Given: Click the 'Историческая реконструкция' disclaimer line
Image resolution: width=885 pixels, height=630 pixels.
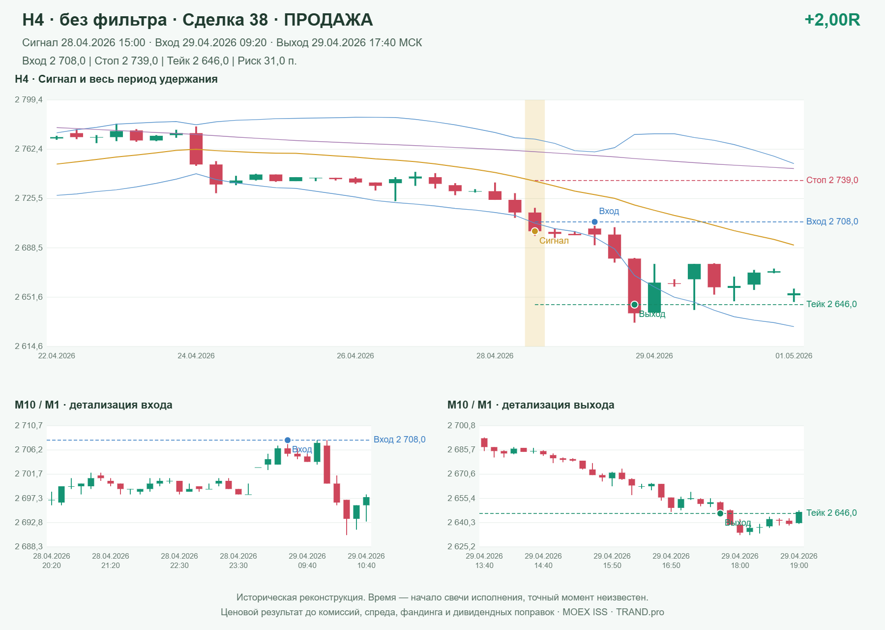Looking at the screenshot, I should tap(442, 598).
